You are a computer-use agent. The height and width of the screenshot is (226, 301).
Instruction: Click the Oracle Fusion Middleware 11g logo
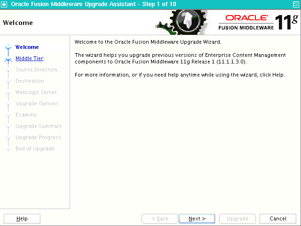(258, 23)
